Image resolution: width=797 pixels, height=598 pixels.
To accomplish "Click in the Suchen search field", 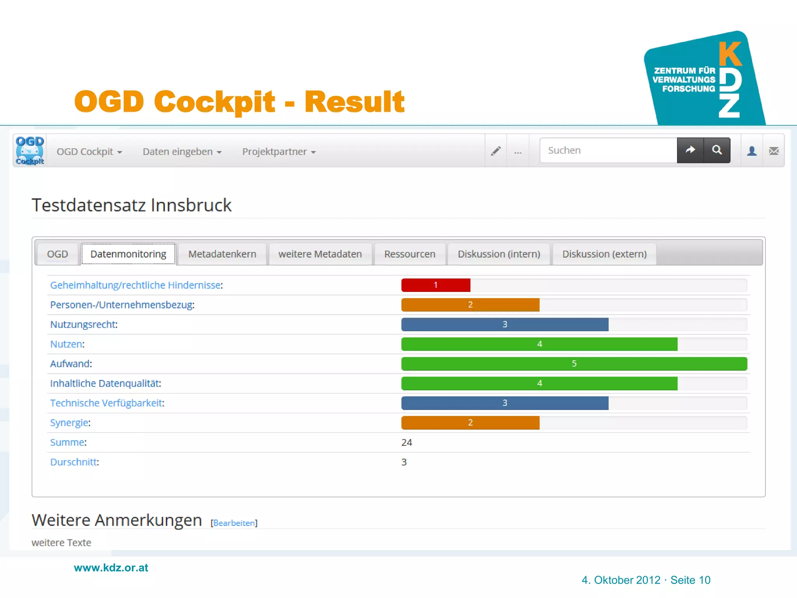I will (x=609, y=150).
